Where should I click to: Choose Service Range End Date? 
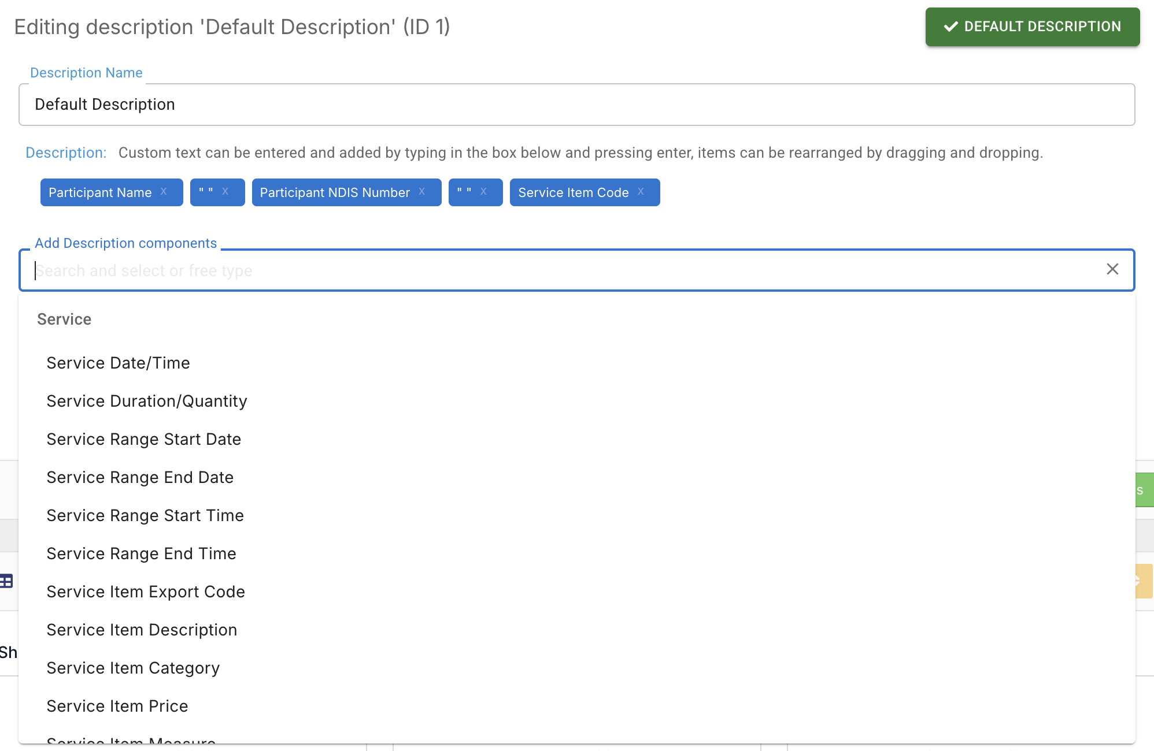pos(577,477)
